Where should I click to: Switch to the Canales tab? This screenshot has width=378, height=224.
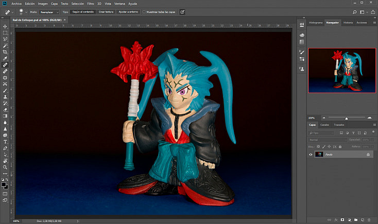[x=324, y=125]
